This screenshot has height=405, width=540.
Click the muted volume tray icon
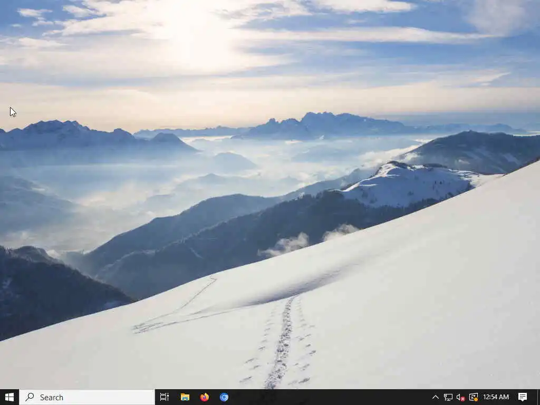pos(460,397)
